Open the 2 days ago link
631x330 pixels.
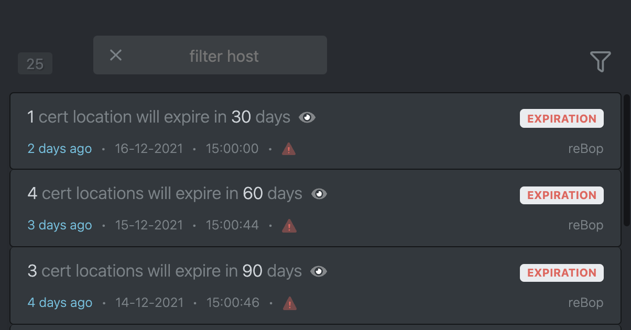(59, 149)
